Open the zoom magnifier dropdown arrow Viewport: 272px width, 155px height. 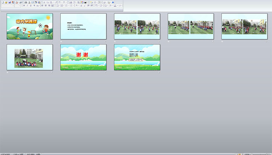click(x=110, y=2)
